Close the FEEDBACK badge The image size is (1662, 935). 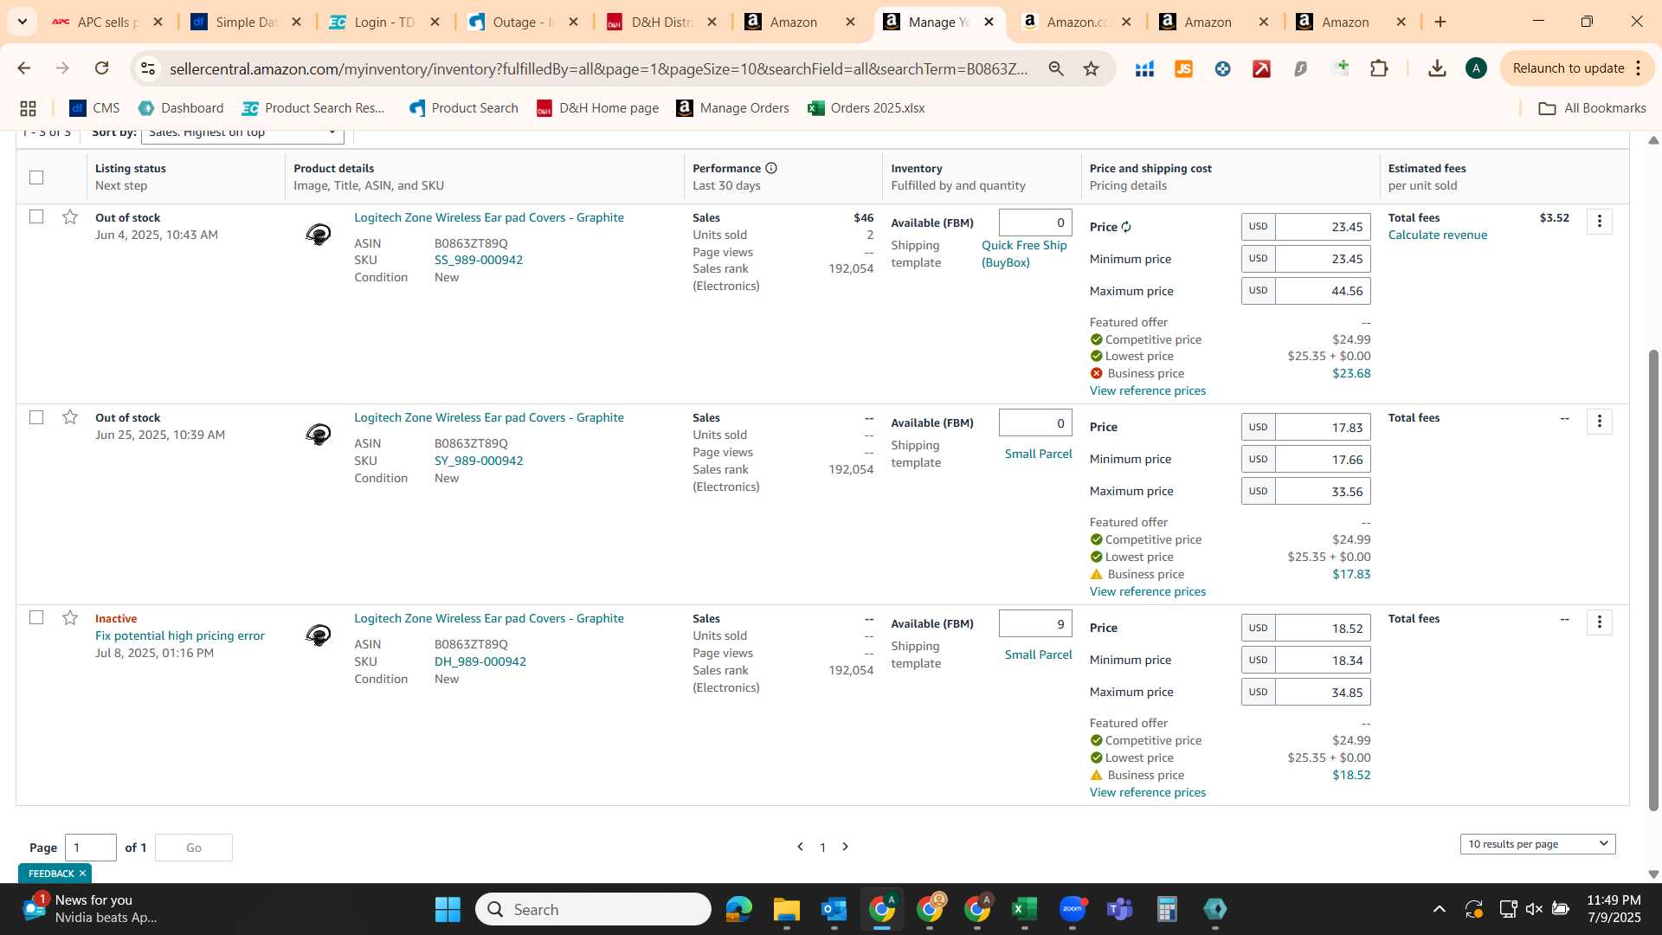tap(82, 874)
